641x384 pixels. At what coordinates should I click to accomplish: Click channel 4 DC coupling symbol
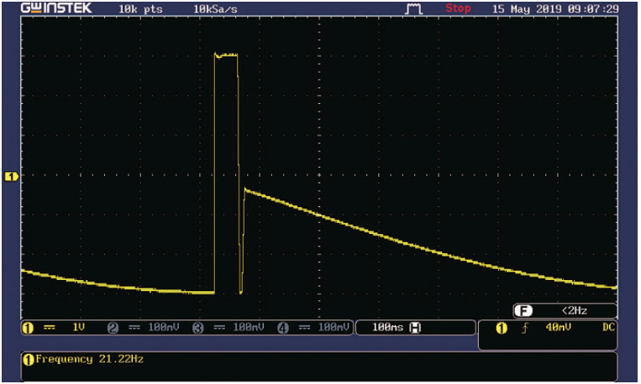305,327
